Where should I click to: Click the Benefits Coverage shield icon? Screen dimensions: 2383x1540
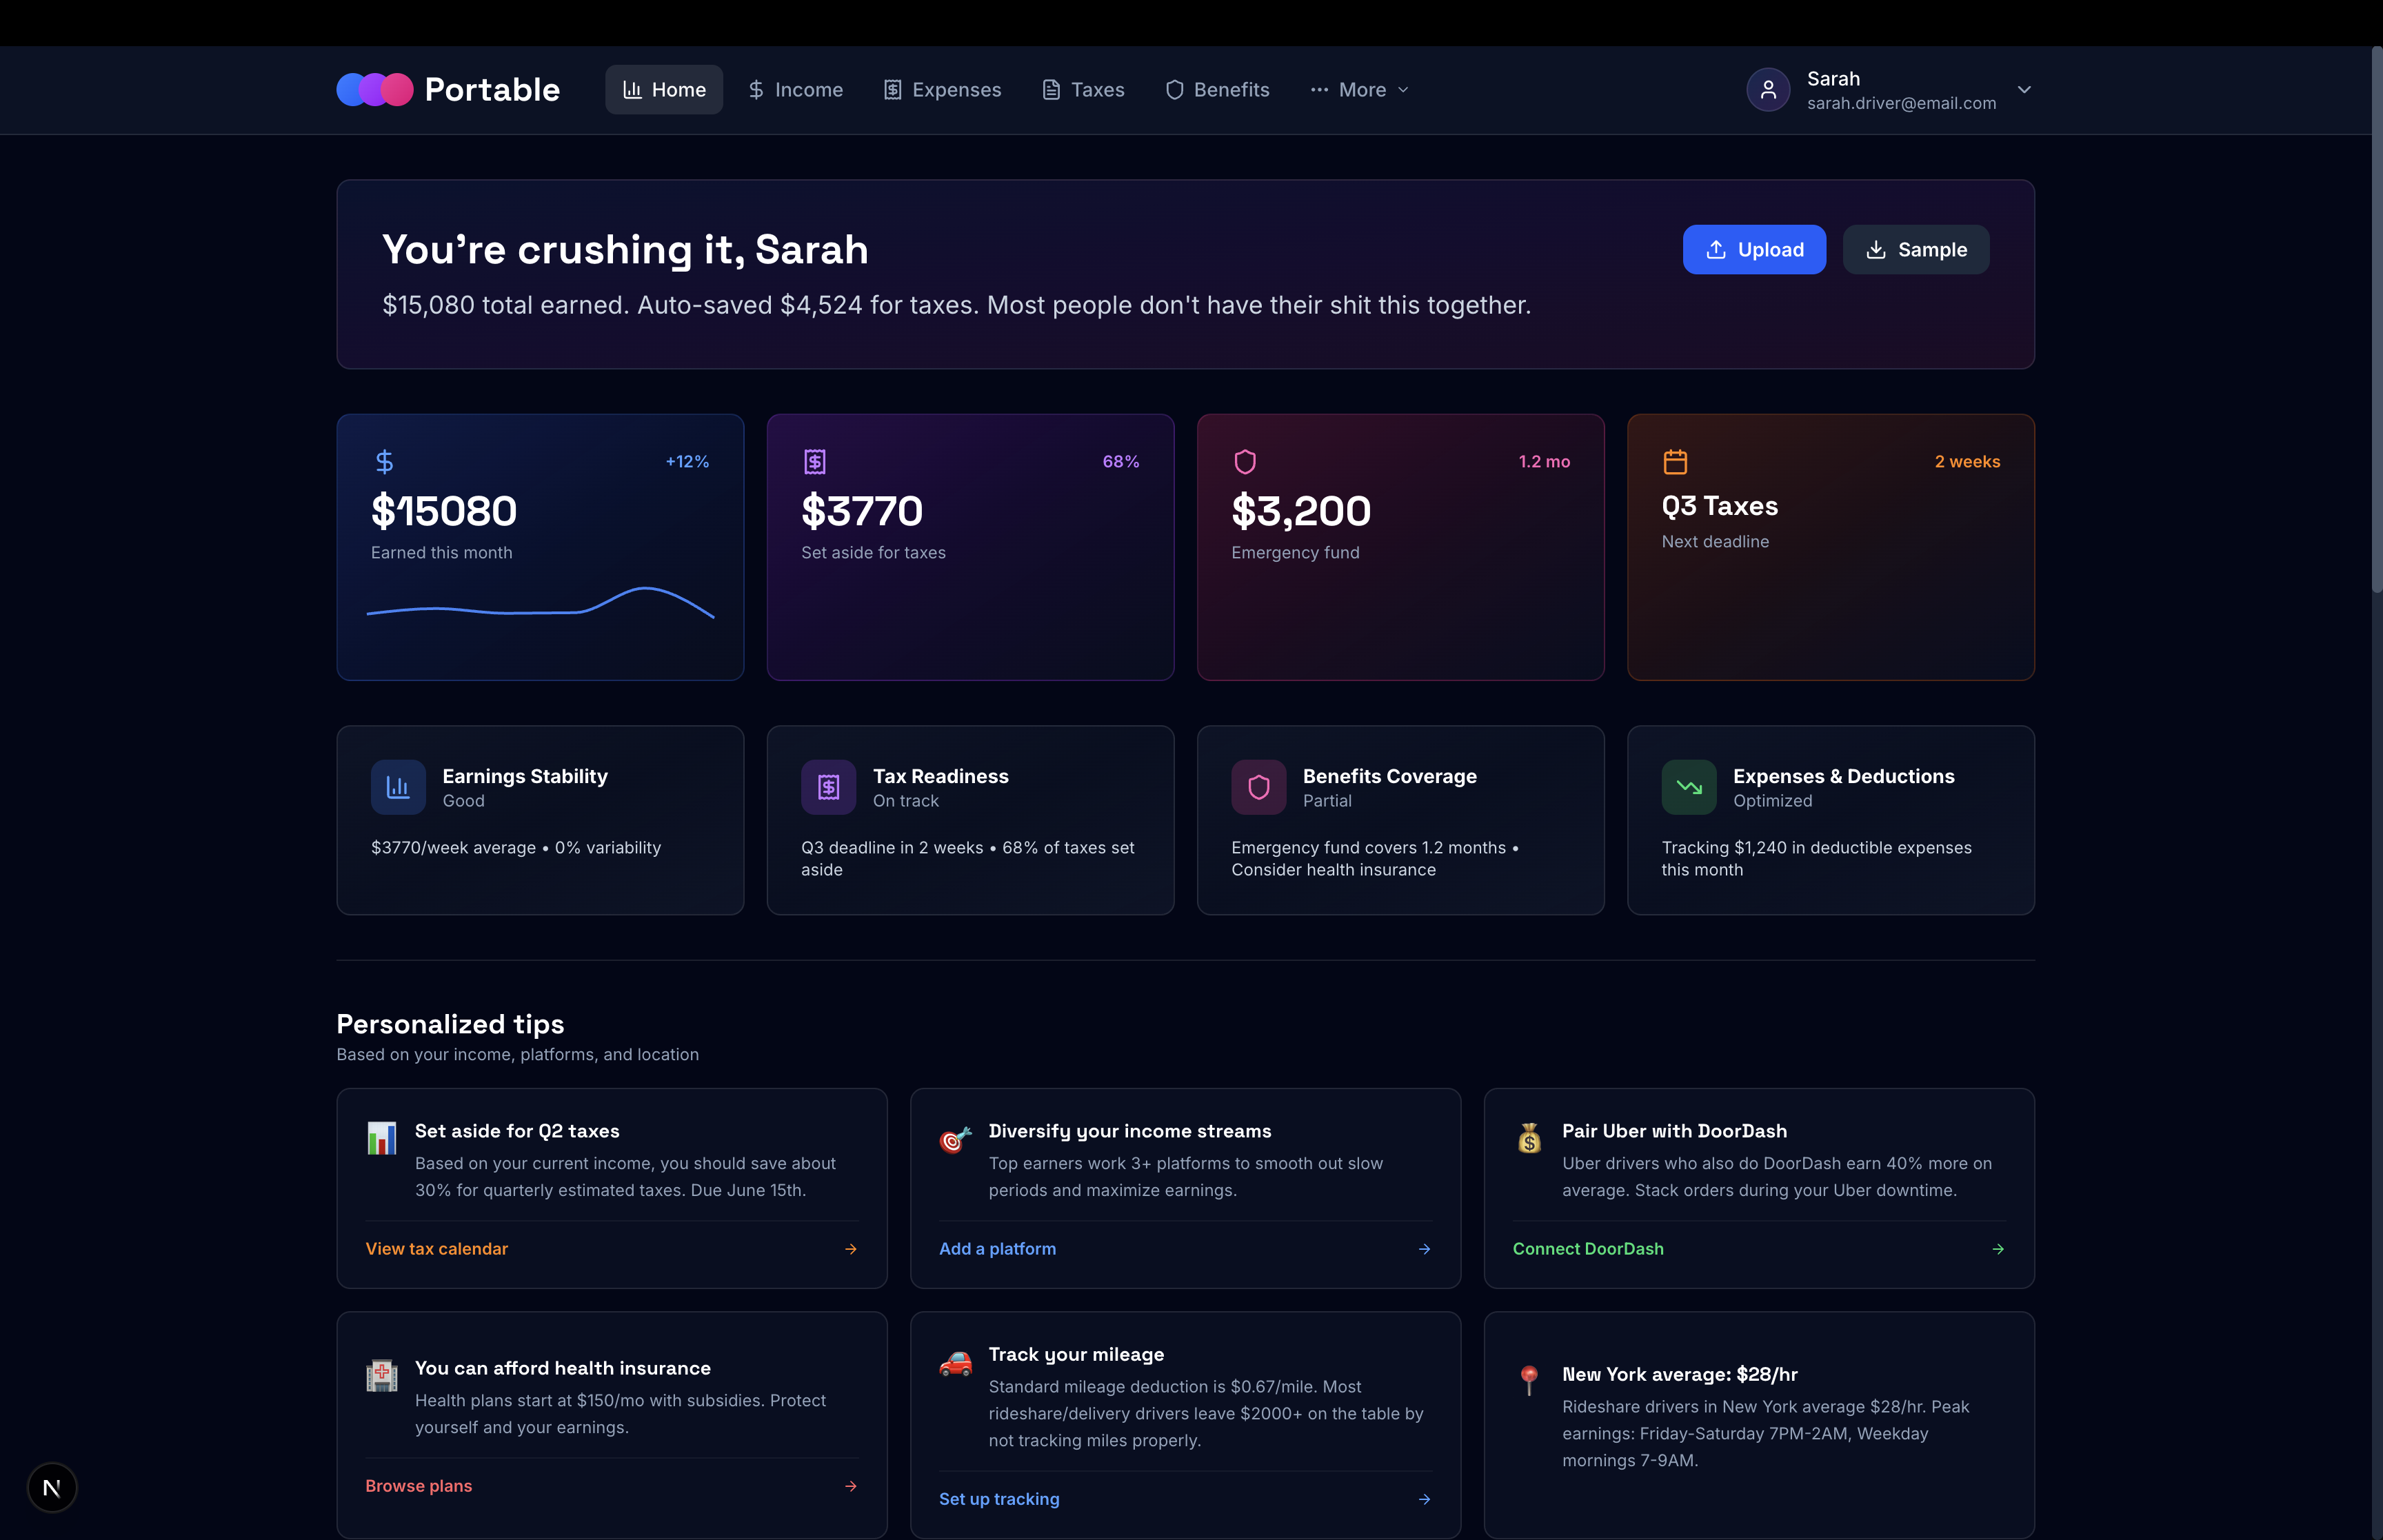(1258, 787)
